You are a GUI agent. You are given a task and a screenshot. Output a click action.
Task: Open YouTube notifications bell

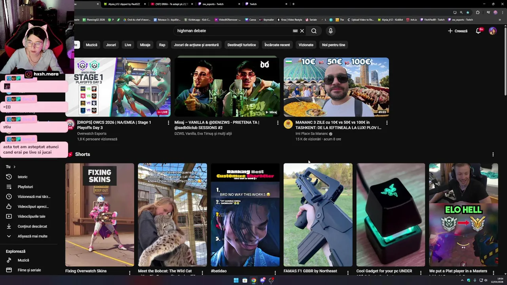[x=478, y=31]
